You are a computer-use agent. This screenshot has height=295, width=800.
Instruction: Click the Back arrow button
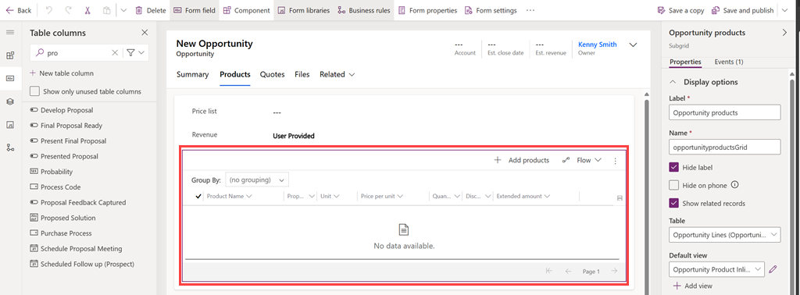pyautogui.click(x=19, y=10)
